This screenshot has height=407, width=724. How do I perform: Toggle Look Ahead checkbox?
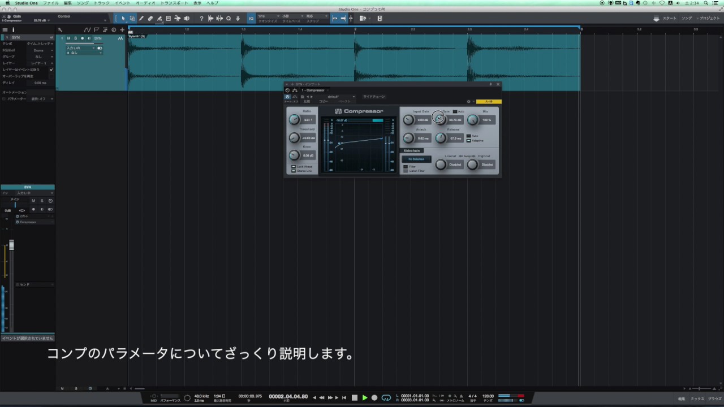coord(294,167)
